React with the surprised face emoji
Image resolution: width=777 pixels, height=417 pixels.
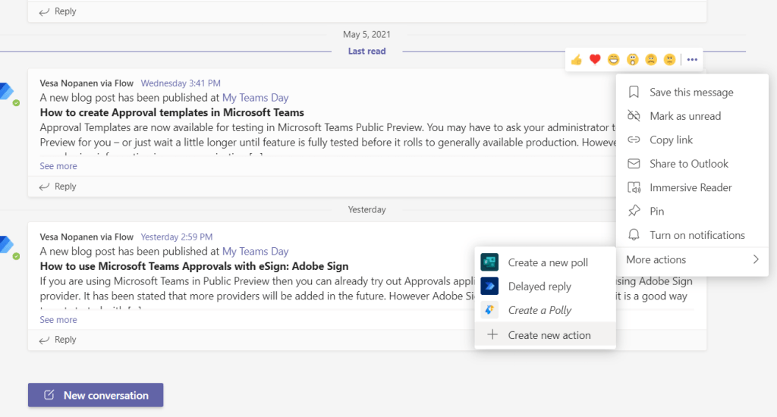[632, 59]
